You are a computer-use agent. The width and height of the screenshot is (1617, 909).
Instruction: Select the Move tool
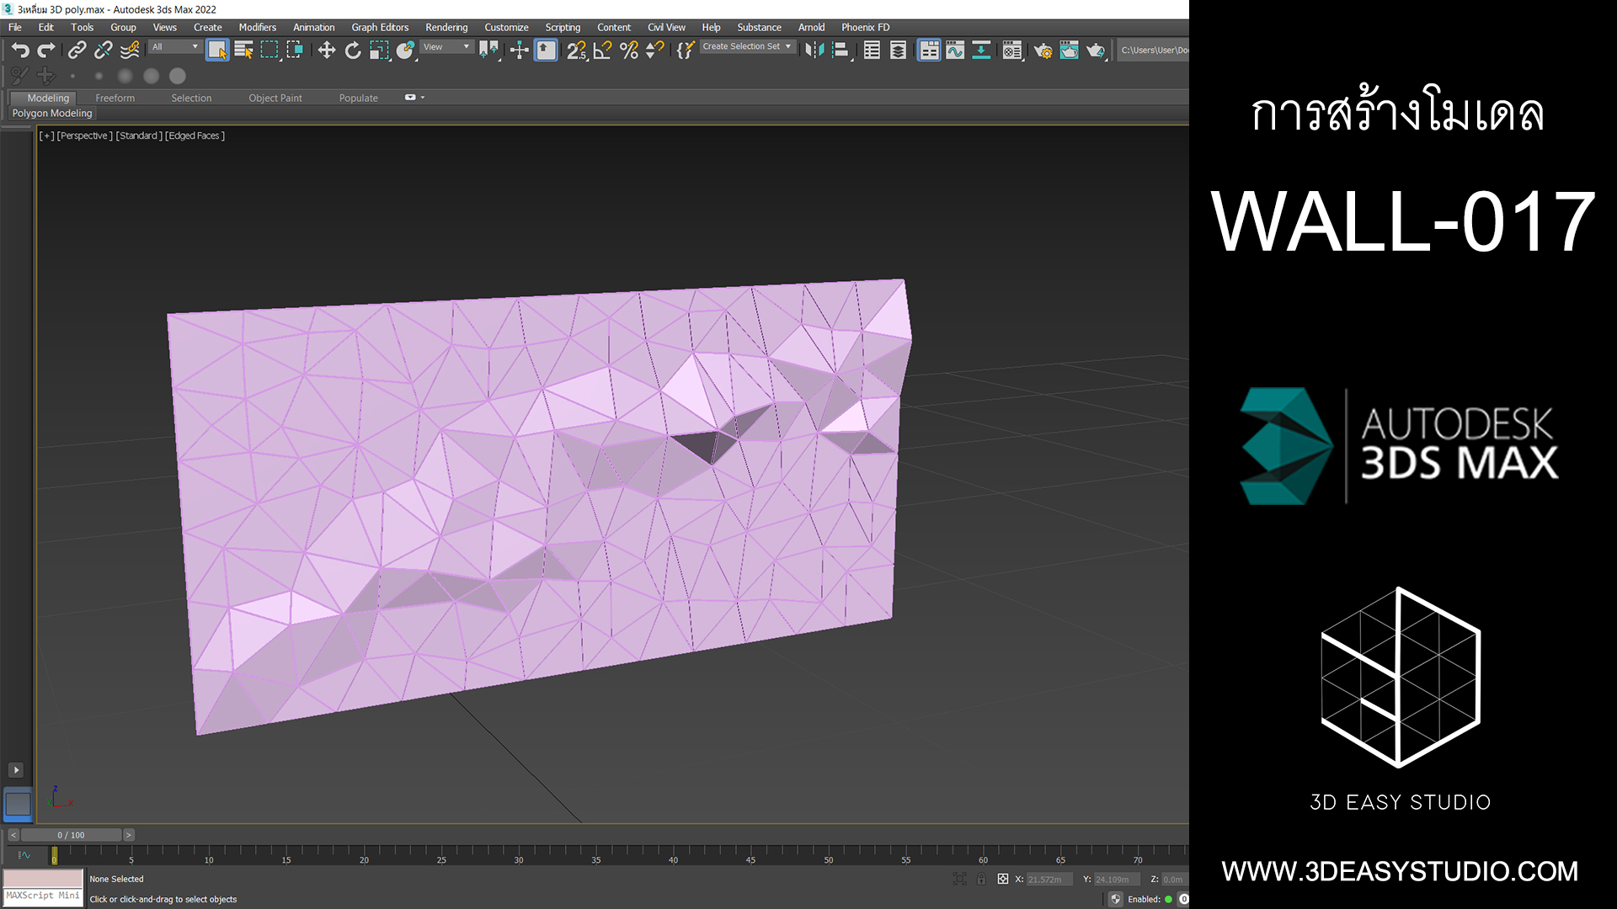326,50
